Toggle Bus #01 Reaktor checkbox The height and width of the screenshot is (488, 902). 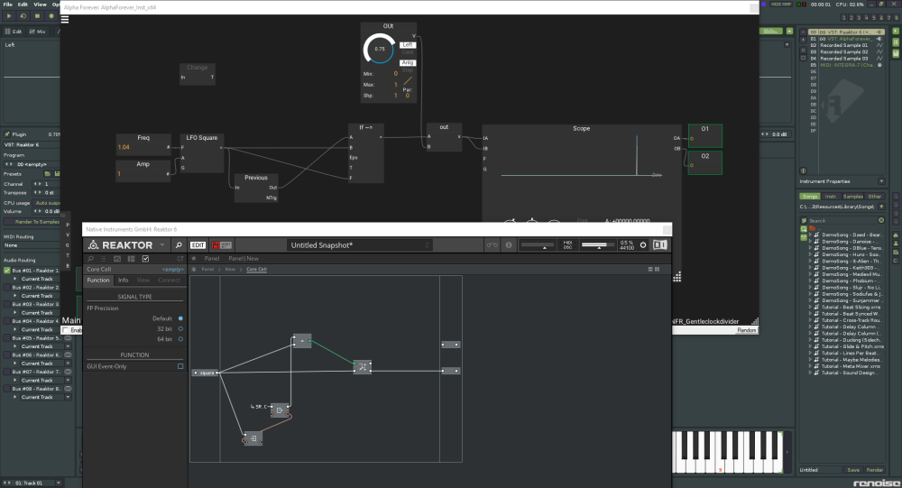click(x=7, y=271)
